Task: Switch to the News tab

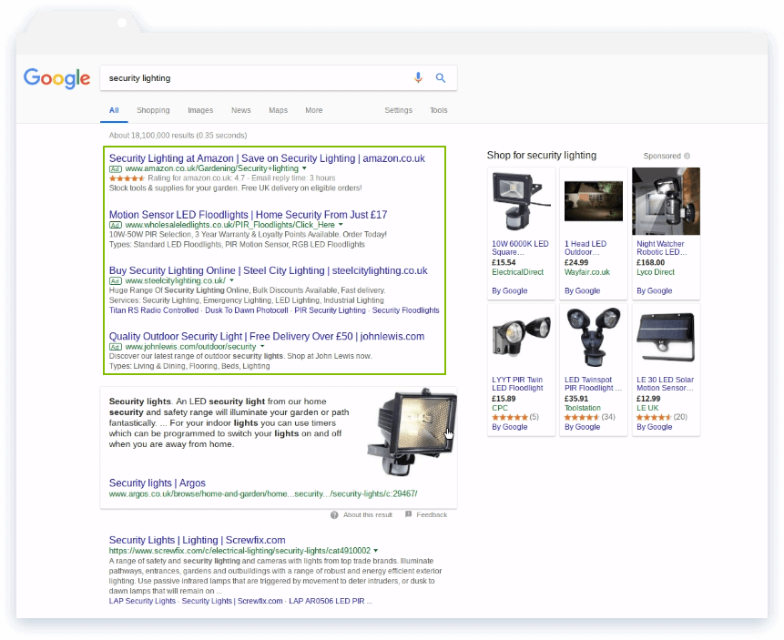Action: pos(241,110)
